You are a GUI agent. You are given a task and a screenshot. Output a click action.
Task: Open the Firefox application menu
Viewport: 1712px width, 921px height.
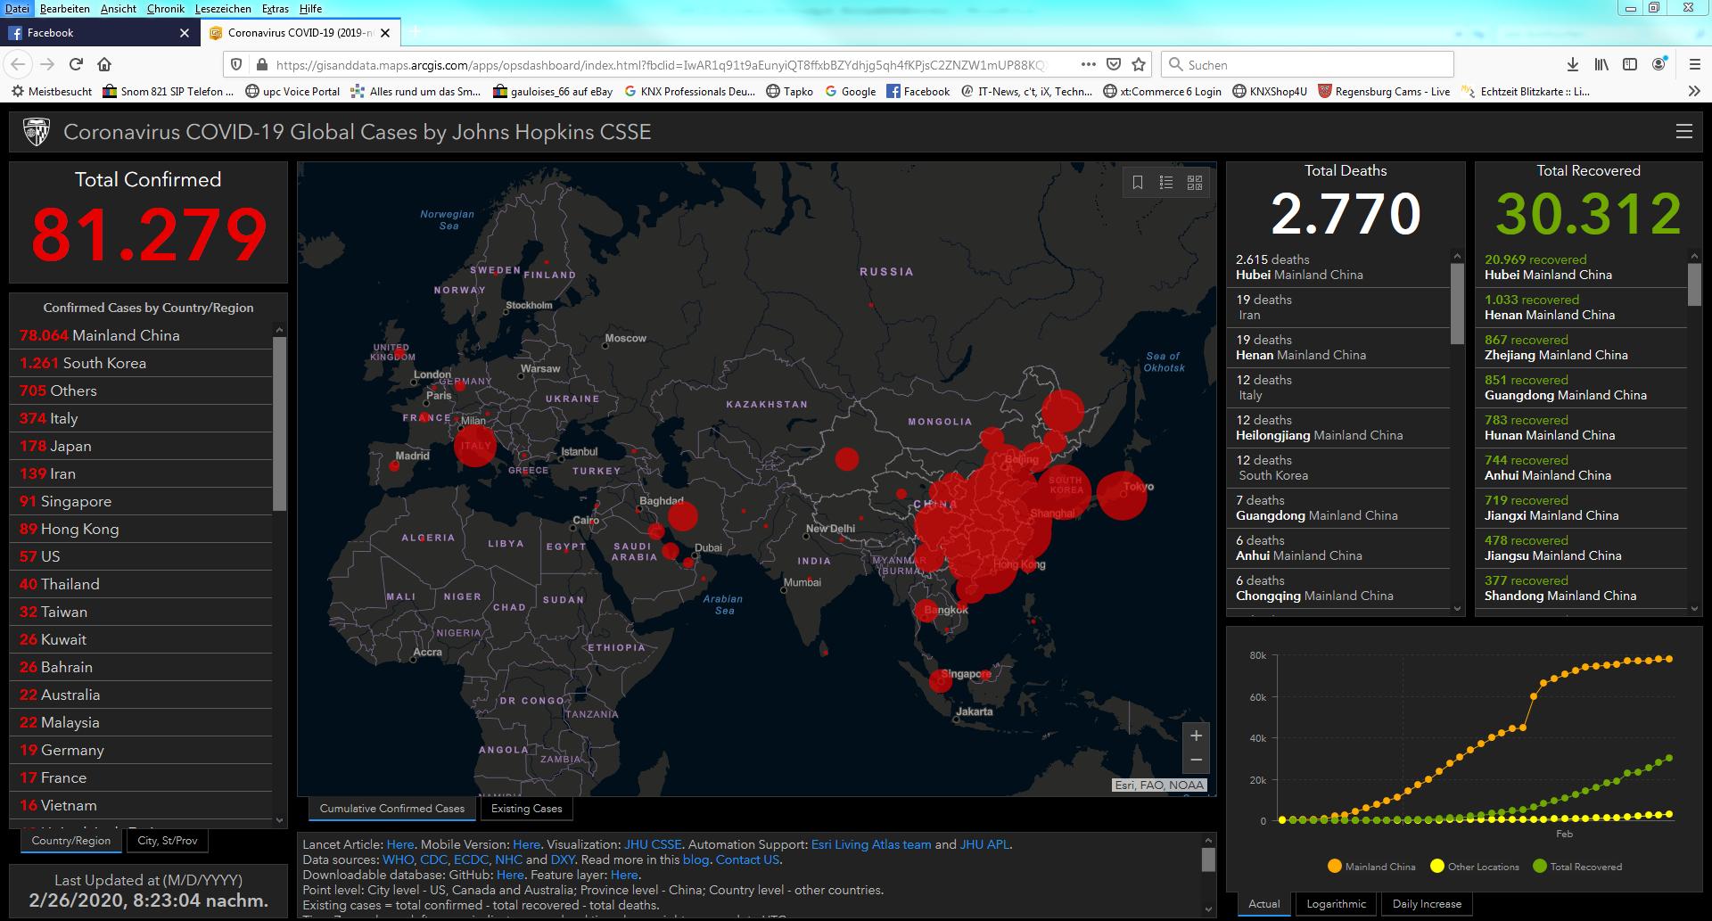(x=1695, y=64)
